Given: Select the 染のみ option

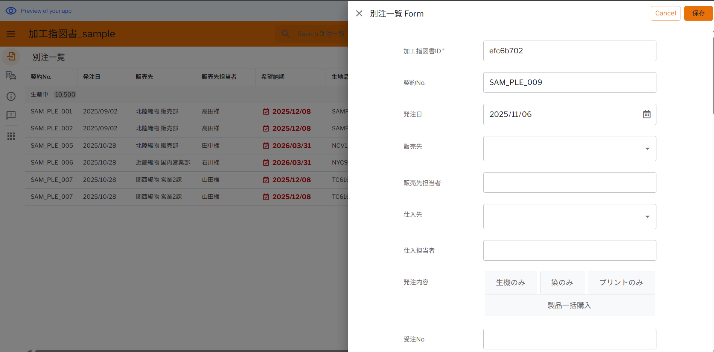Looking at the screenshot, I should pyautogui.click(x=562, y=283).
